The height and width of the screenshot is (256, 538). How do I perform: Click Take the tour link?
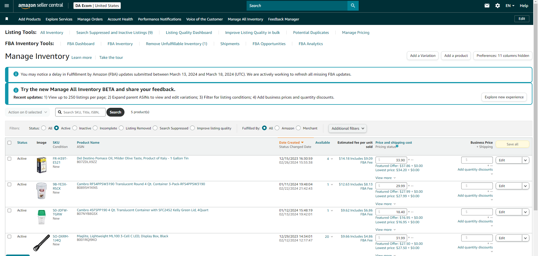(x=111, y=57)
